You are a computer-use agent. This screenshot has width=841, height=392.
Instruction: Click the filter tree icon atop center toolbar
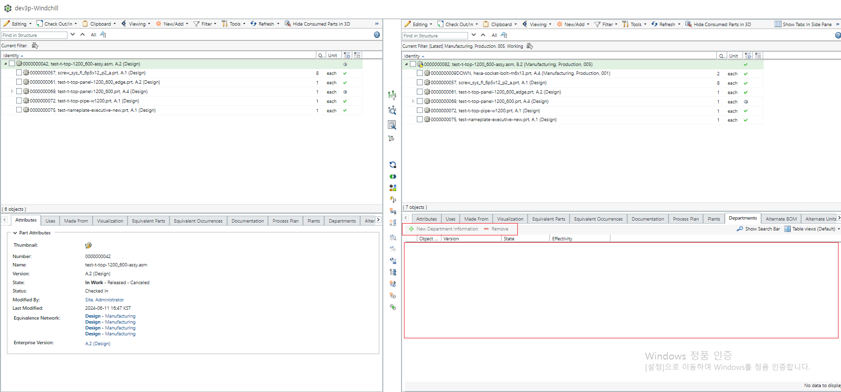click(x=392, y=95)
